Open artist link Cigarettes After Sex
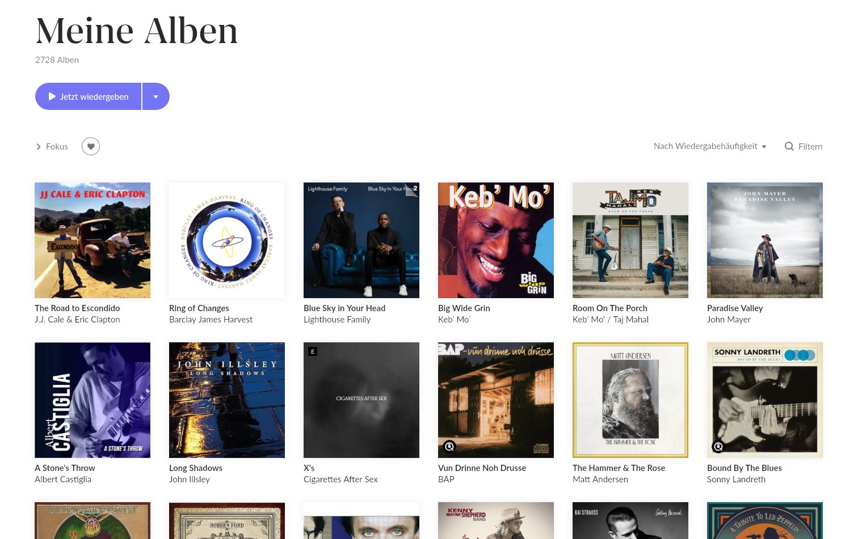Image resolution: width=858 pixels, height=539 pixels. pyautogui.click(x=340, y=479)
